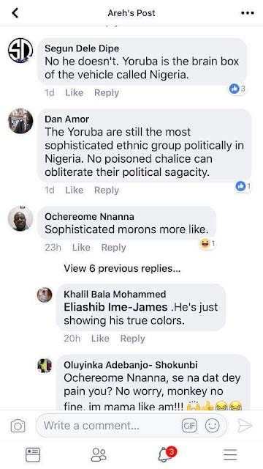Tap the send arrow icon
Image resolution: width=263 pixels, height=469 pixels.
point(245,426)
